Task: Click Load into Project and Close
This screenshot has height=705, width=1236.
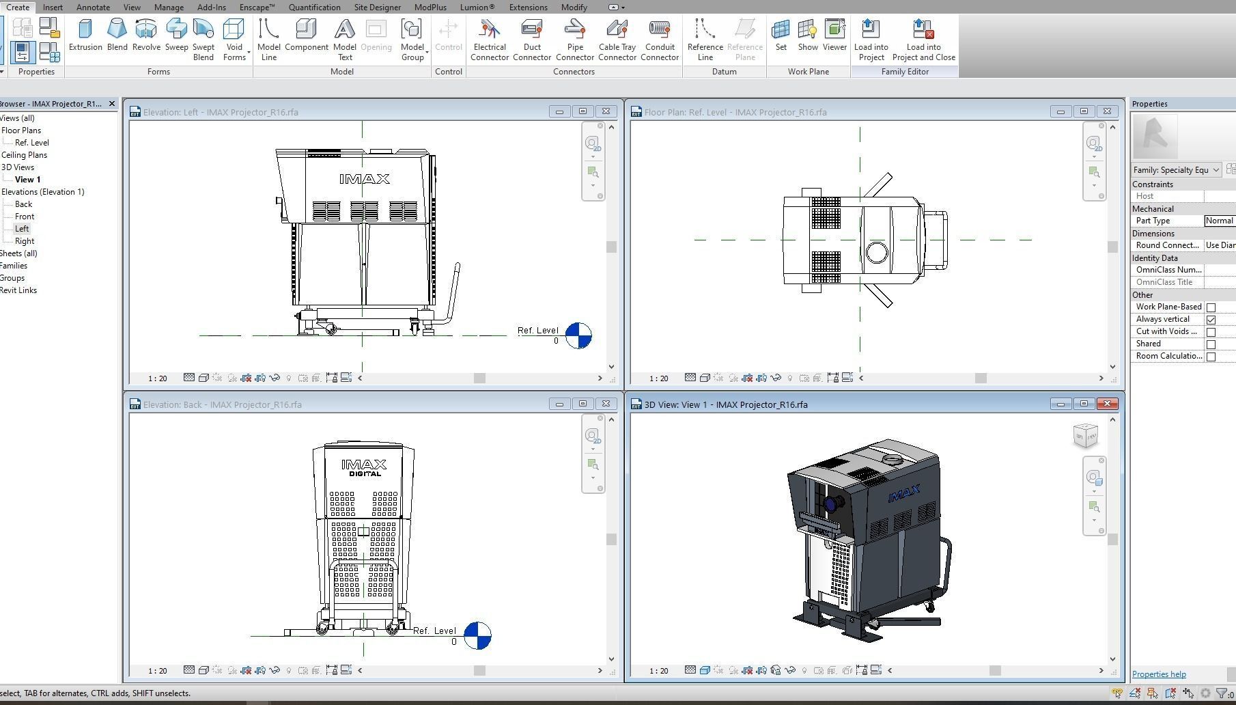Action: point(923,40)
